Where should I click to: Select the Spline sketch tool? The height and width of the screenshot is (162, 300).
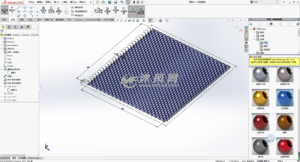pyautogui.click(x=31, y=7)
